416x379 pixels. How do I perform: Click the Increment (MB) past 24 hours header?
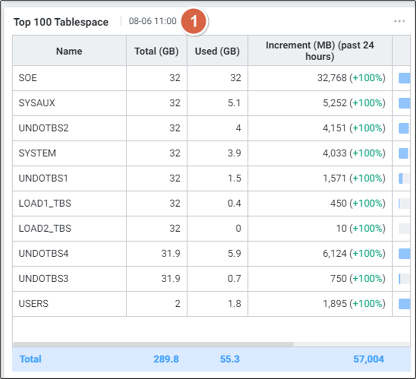click(319, 51)
